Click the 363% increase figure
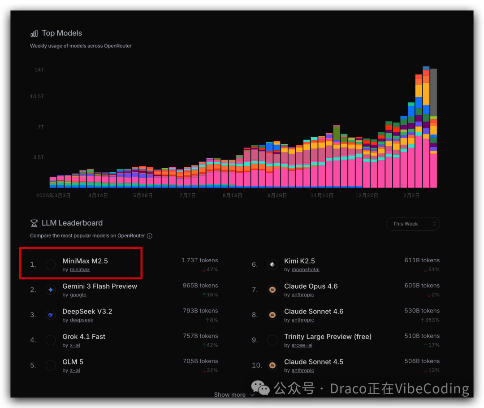Image resolution: width=484 pixels, height=408 pixels. point(430,320)
